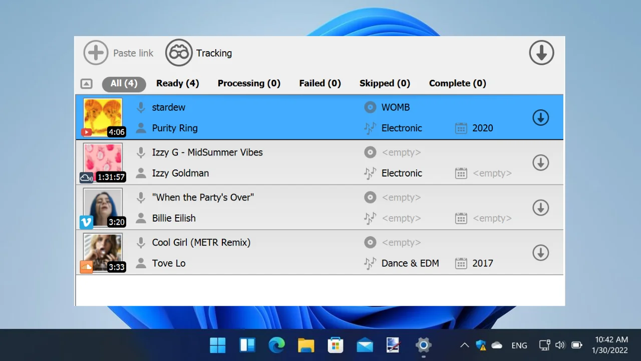This screenshot has height=361, width=641.
Task: Click genre icon in Izzy Goldman row
Action: [370, 173]
